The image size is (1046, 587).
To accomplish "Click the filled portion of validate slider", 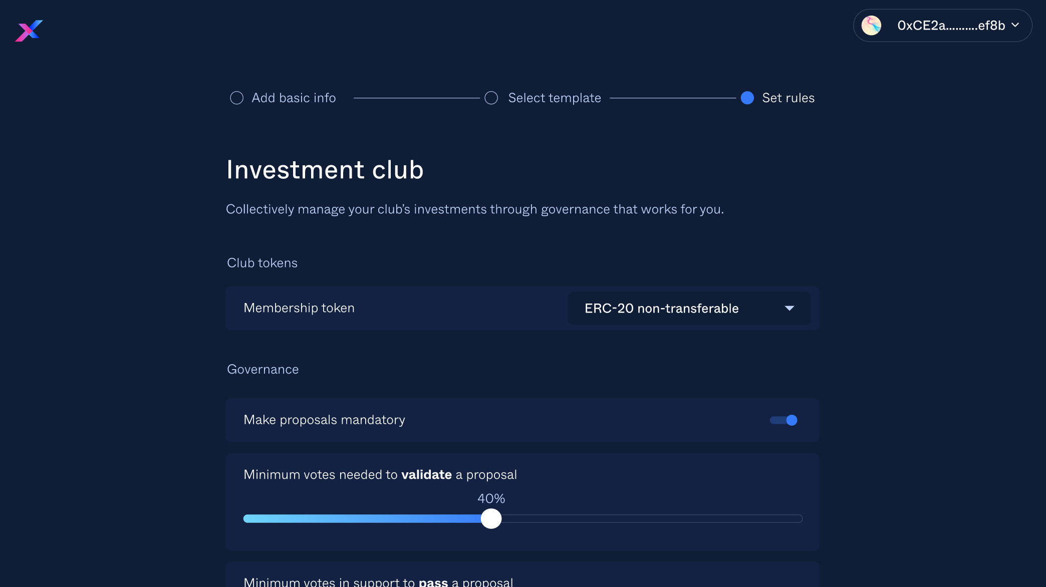I will pos(361,518).
